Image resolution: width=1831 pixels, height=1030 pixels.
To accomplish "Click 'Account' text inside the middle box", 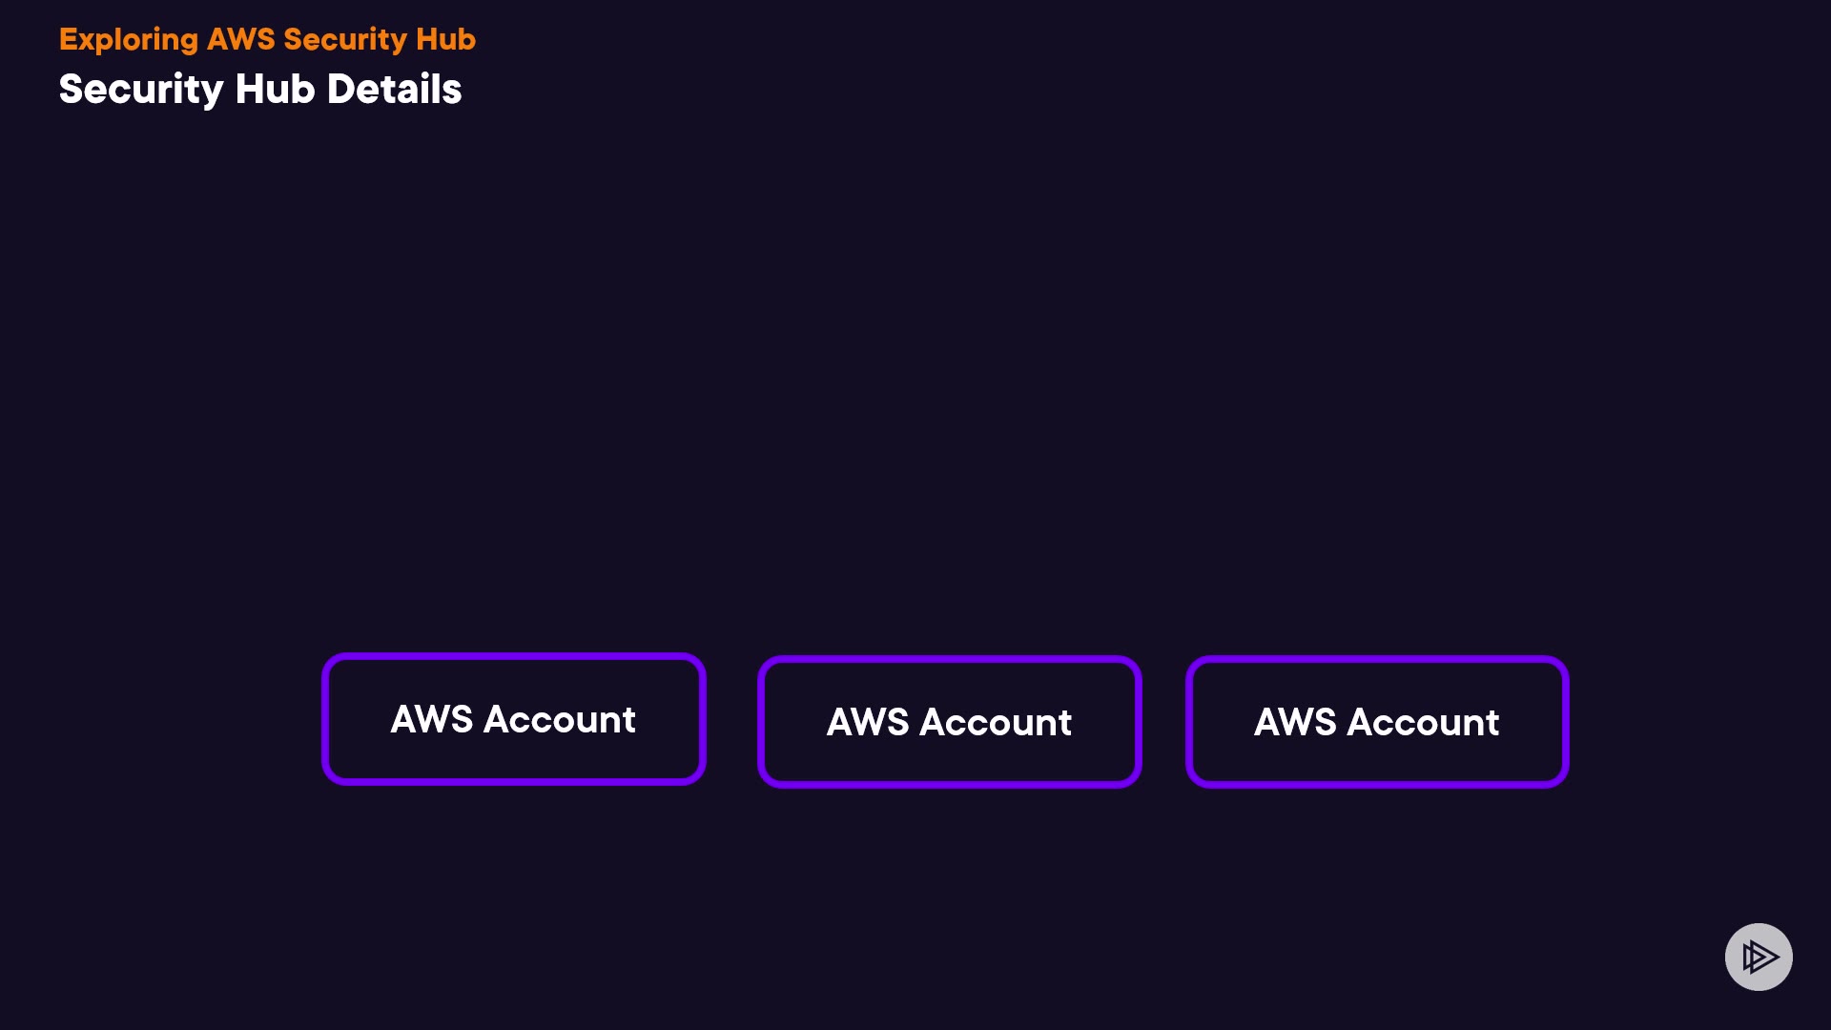I will pos(996,722).
